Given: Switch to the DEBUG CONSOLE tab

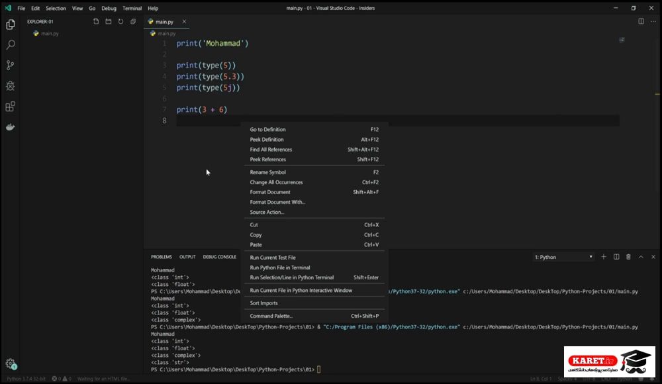Looking at the screenshot, I should click(220, 257).
